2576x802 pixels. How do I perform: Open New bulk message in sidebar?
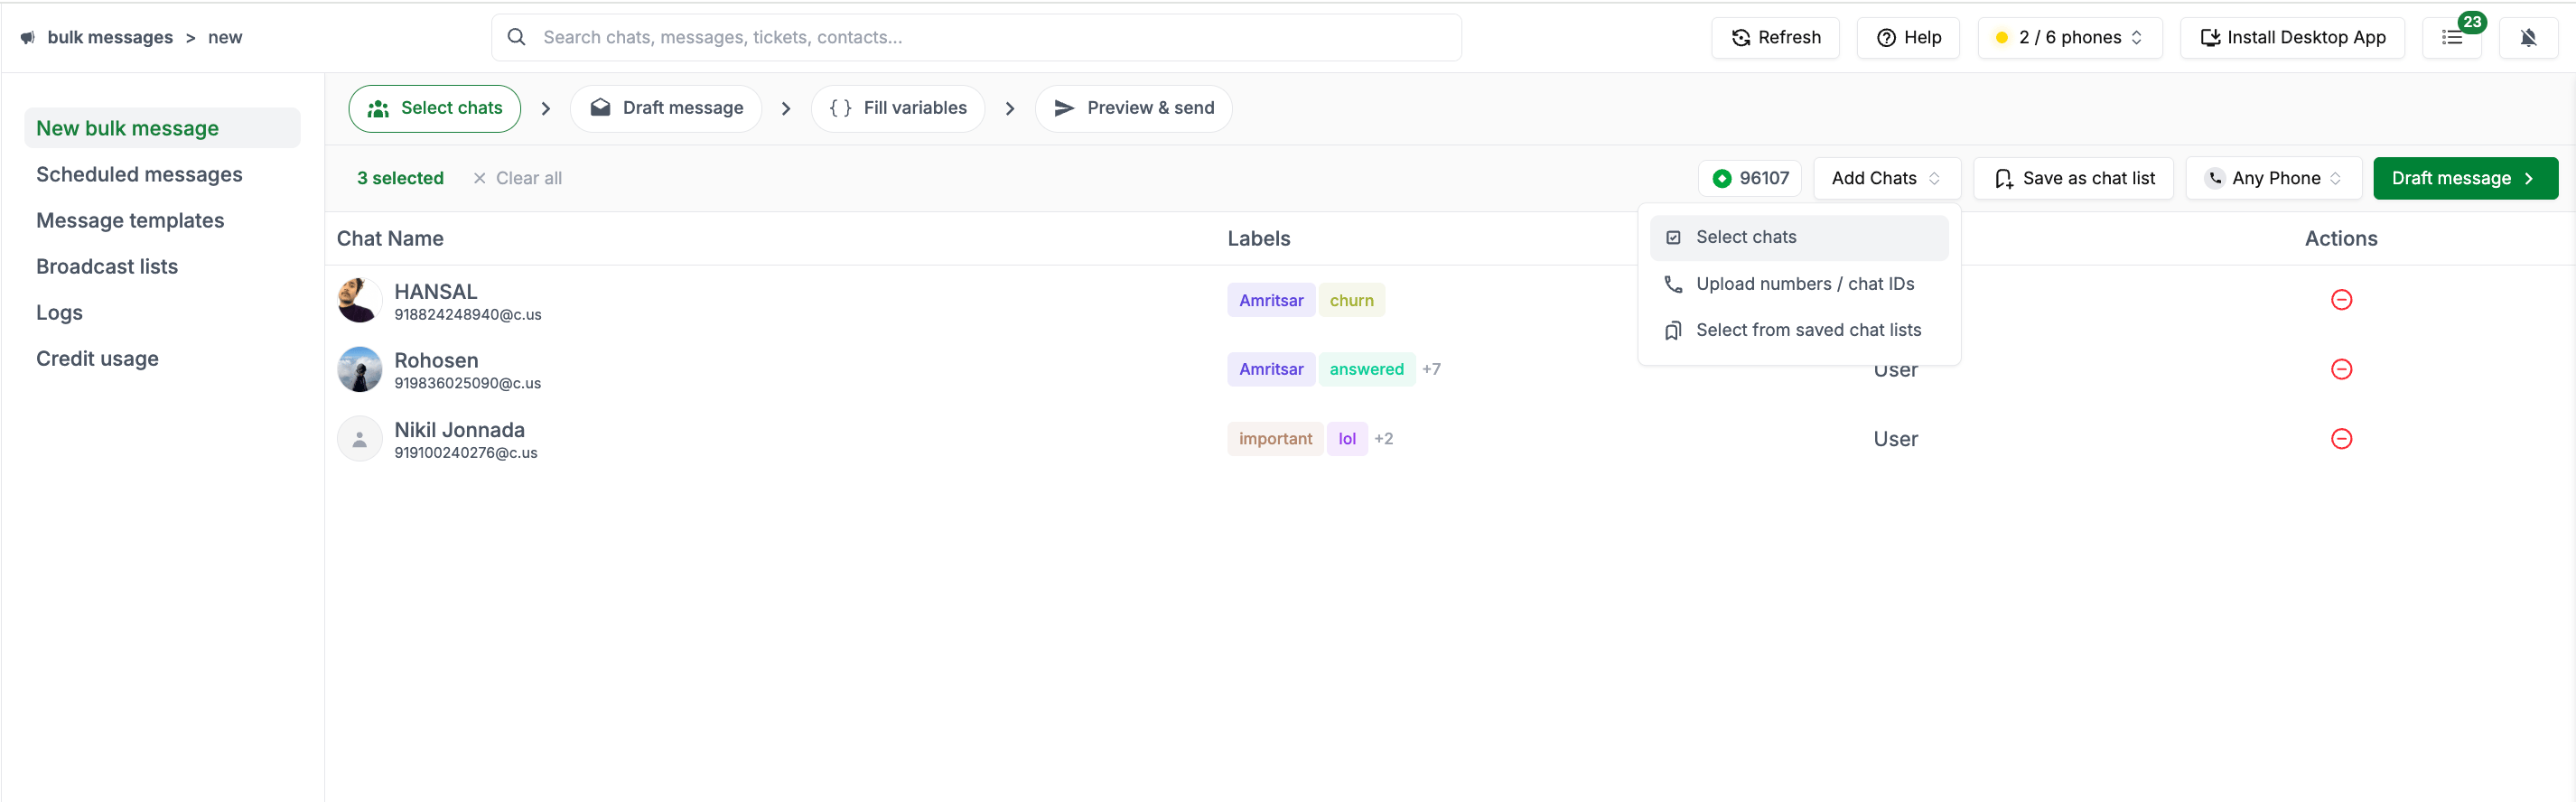162,128
